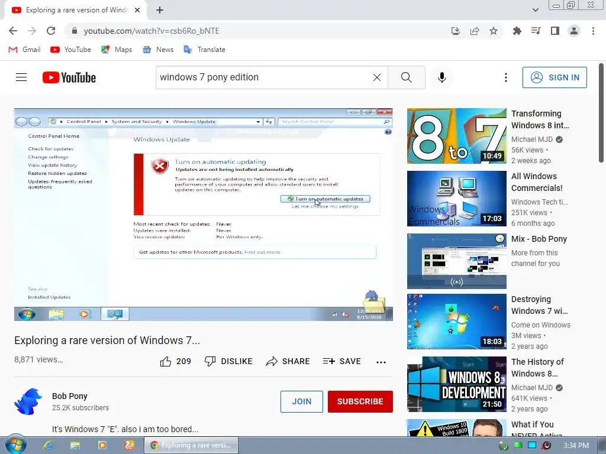Open All Windows Commercials thumbnail
Image resolution: width=606 pixels, height=454 pixels.
click(456, 199)
